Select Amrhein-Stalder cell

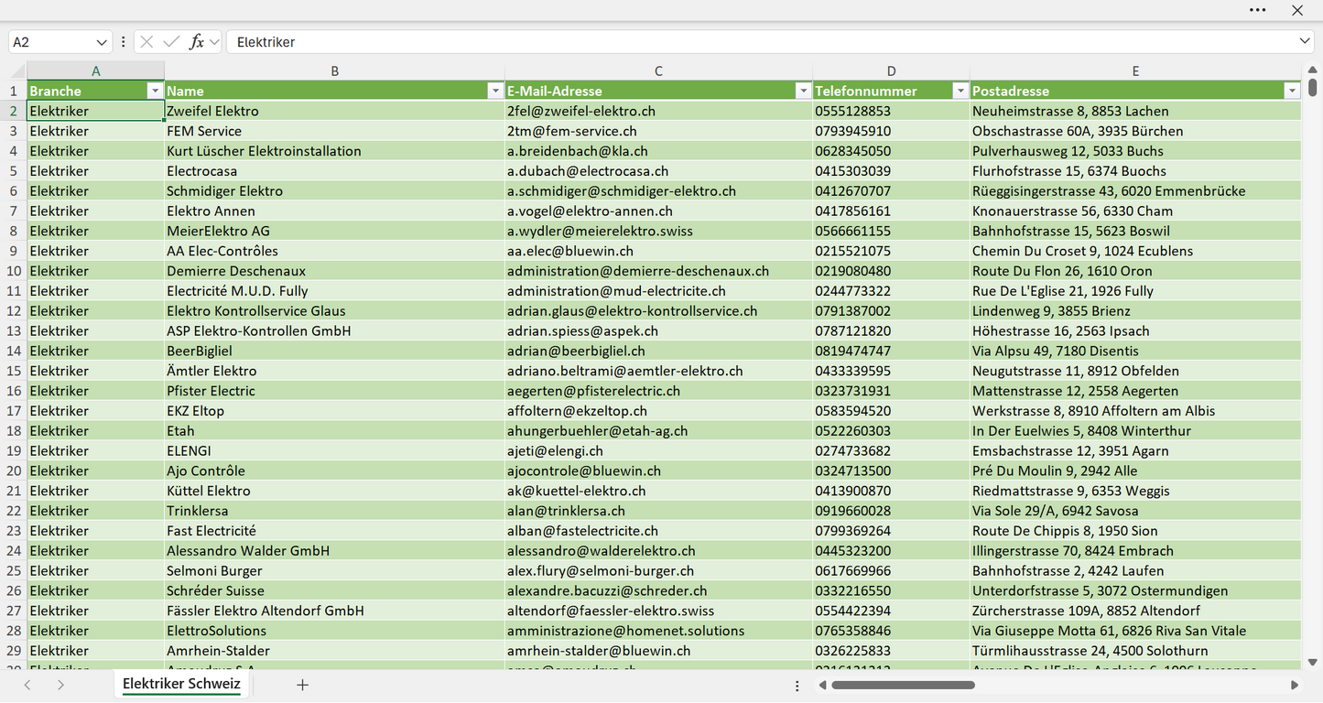point(334,651)
